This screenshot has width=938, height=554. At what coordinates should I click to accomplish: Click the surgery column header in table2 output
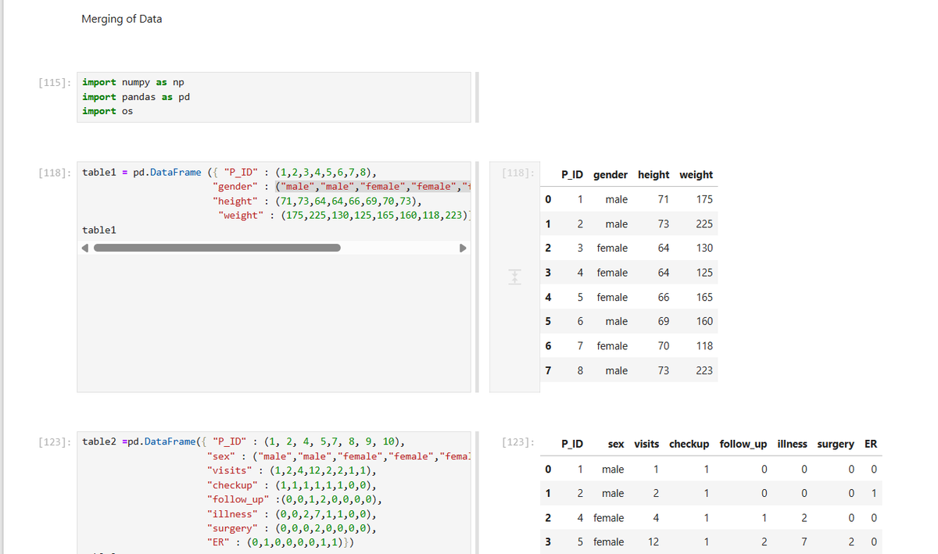836,444
